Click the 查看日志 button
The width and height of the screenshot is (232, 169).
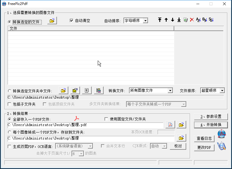204,139
